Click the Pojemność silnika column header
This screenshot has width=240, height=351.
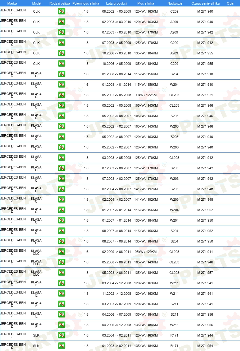coord(86,3)
